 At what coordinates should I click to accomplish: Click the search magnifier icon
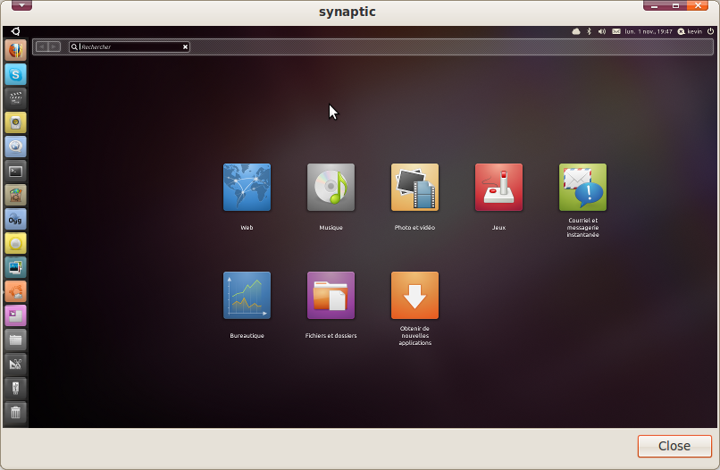pos(74,46)
